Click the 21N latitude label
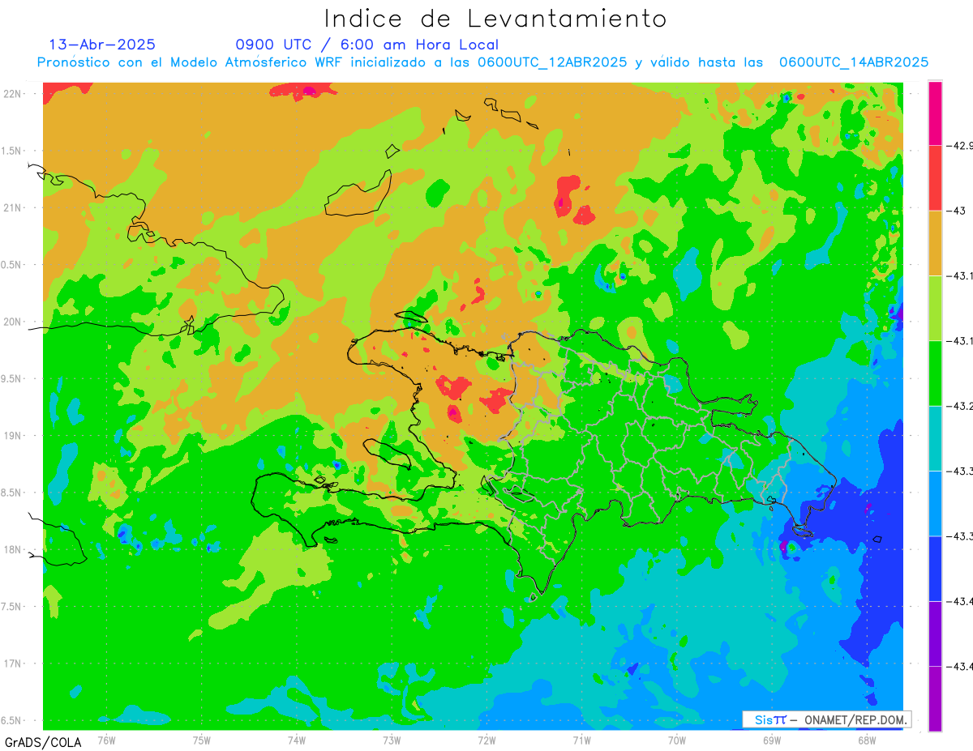Viewport: 973px width, 751px height. click(x=12, y=207)
